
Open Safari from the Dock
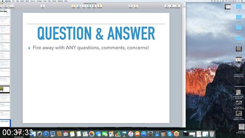pos(46,134)
